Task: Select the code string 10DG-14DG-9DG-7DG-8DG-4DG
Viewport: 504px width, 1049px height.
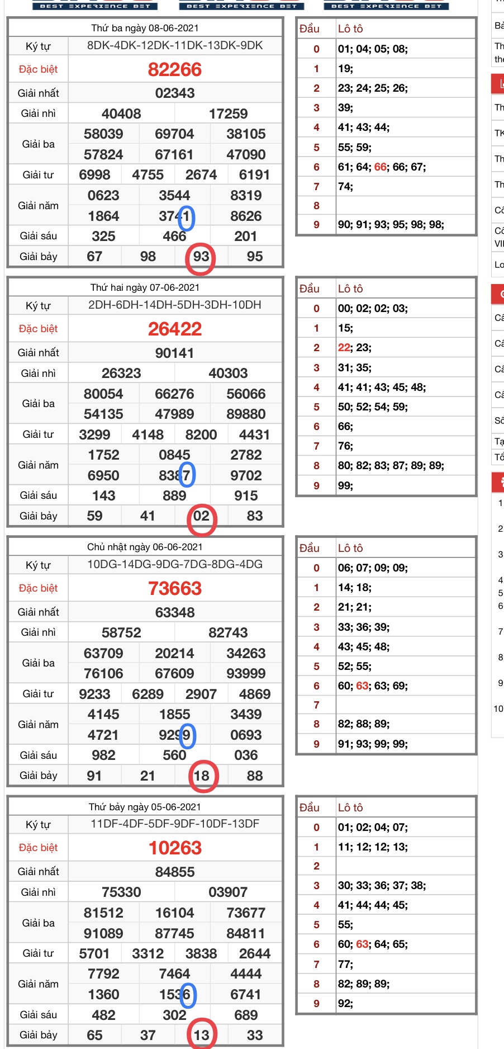Action: point(175,564)
